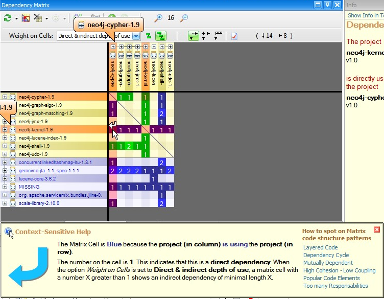The width and height of the screenshot is (384, 299).
Task: Expand the neo4j-cypher-1.9 row
Action: (x=5, y=97)
